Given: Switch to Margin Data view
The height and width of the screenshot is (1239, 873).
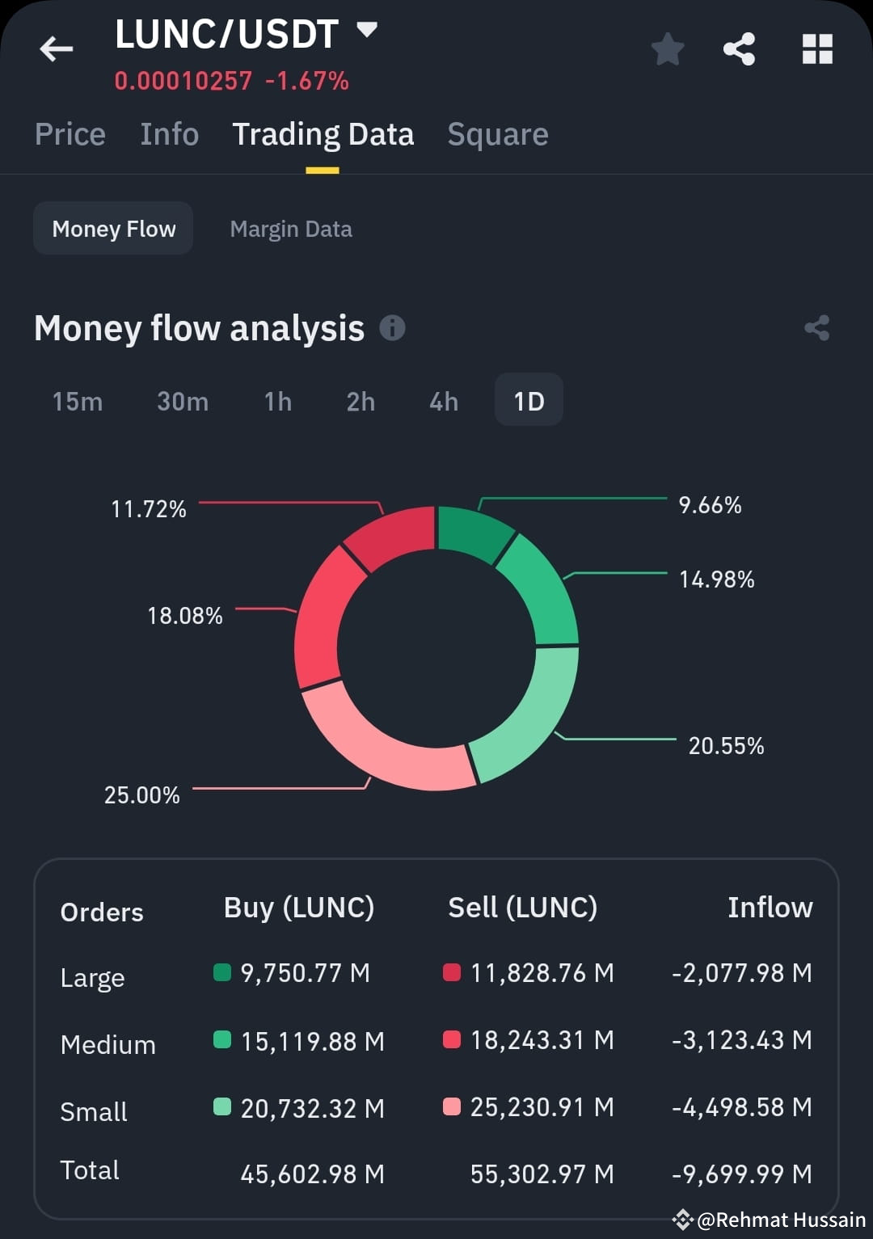Looking at the screenshot, I should pos(291,229).
